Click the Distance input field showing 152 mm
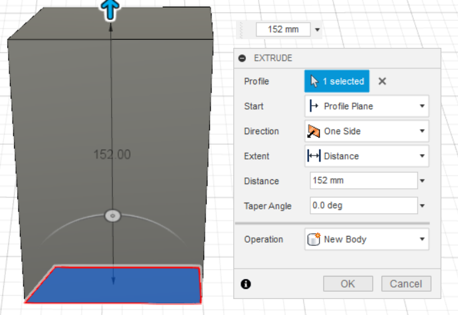 coord(364,181)
